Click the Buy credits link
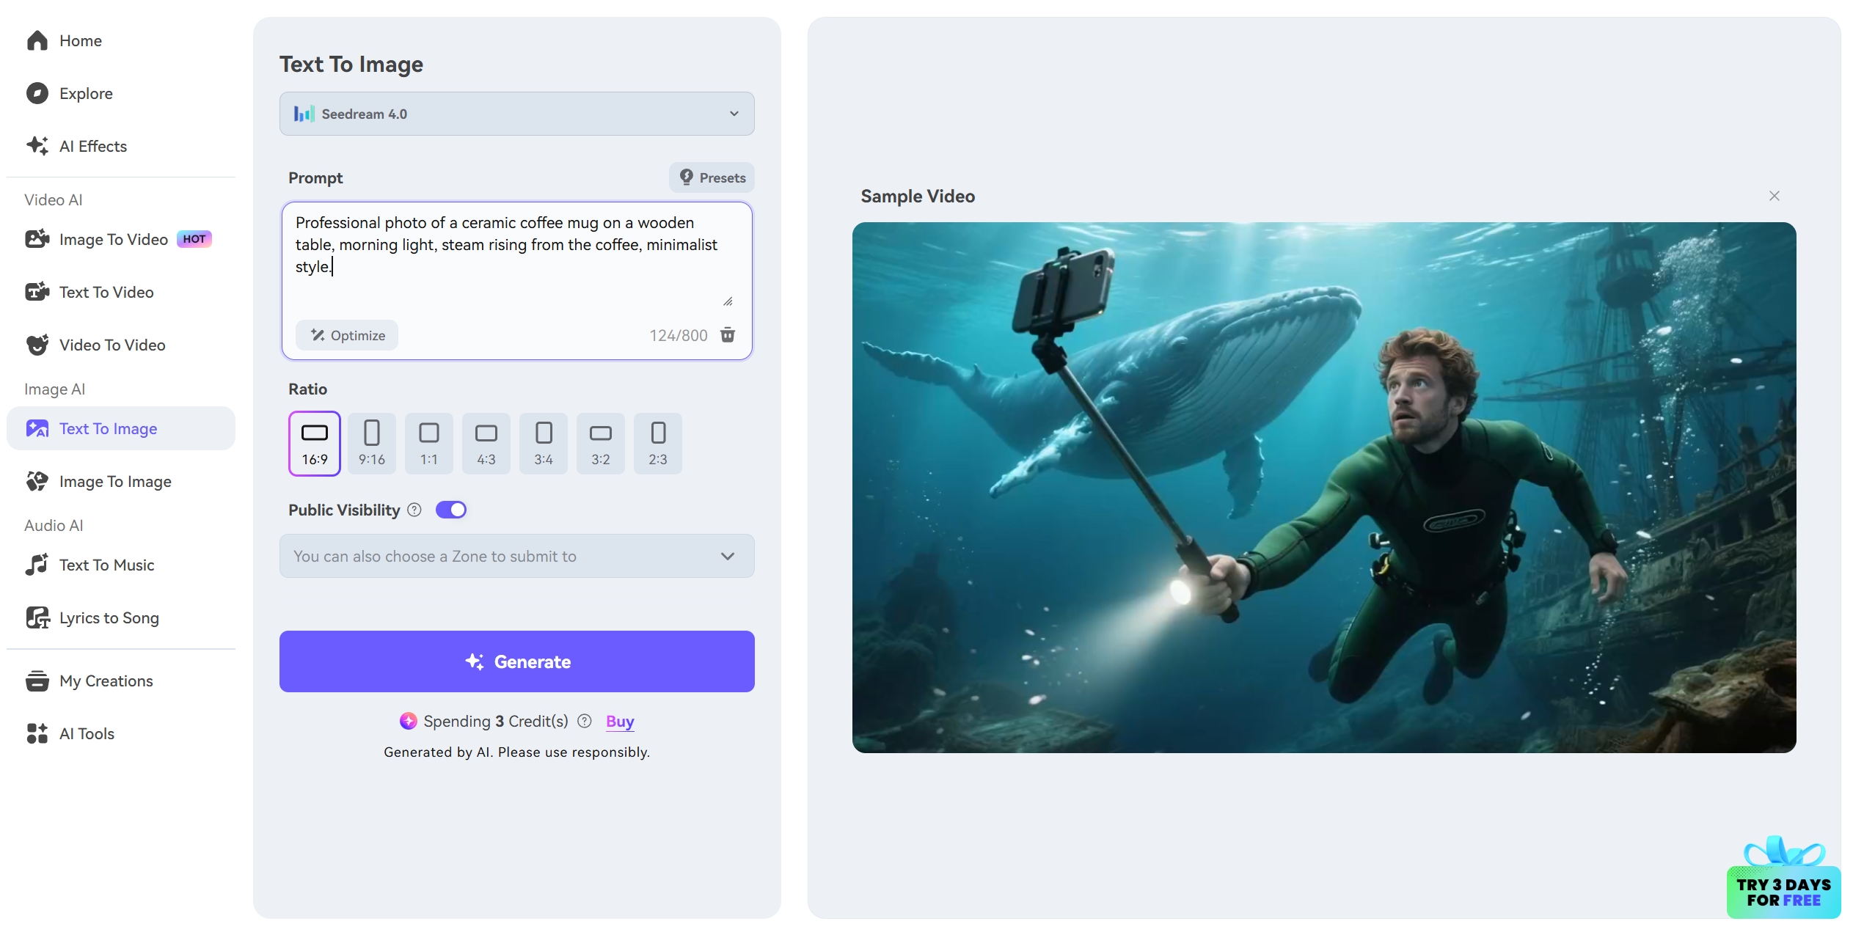1853x935 pixels. [620, 721]
